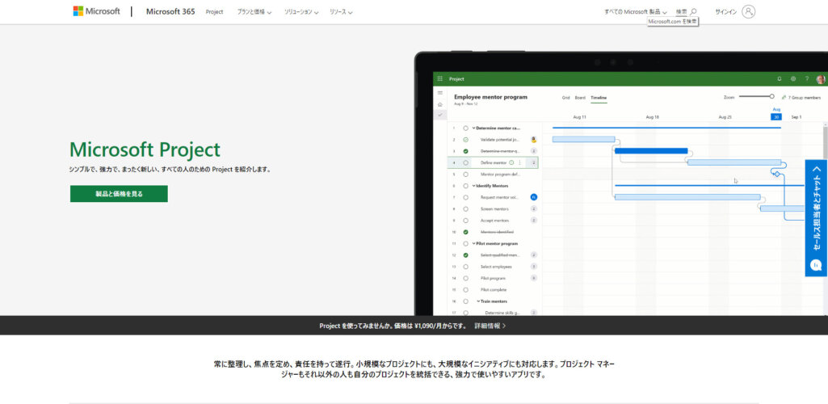Go to the Project nav link

[x=214, y=11]
